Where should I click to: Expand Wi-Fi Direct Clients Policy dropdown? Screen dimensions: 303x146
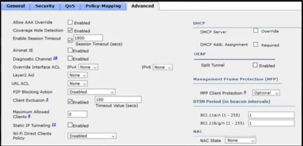(x=92, y=136)
